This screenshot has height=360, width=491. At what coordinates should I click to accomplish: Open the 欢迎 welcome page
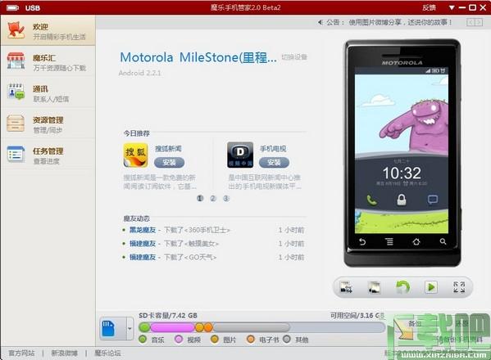click(48, 30)
